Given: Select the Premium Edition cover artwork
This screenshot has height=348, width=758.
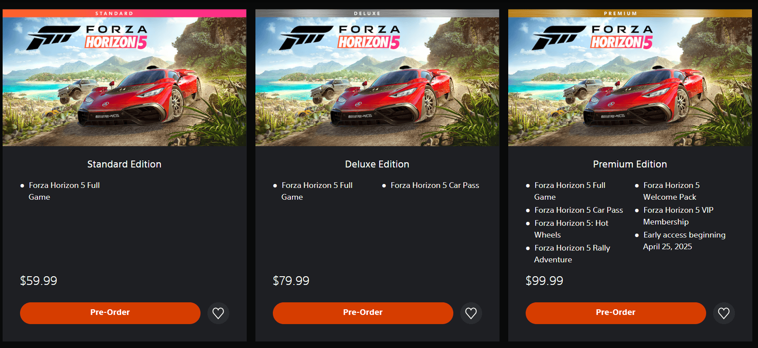Looking at the screenshot, I should click(630, 82).
